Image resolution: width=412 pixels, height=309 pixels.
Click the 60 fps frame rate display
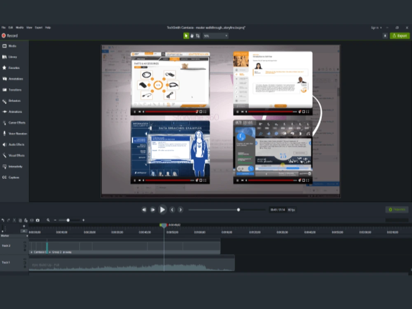coord(291,210)
